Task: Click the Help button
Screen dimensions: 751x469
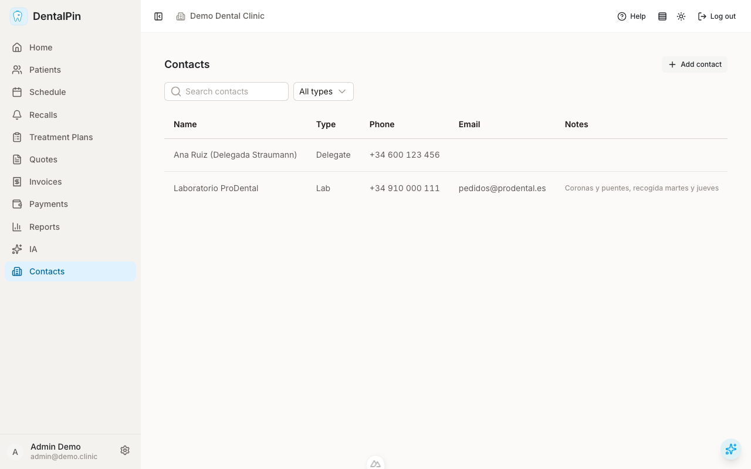Action: (x=631, y=16)
